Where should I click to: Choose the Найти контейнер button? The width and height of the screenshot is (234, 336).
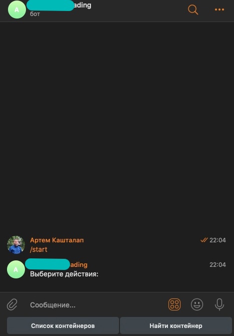click(x=176, y=325)
